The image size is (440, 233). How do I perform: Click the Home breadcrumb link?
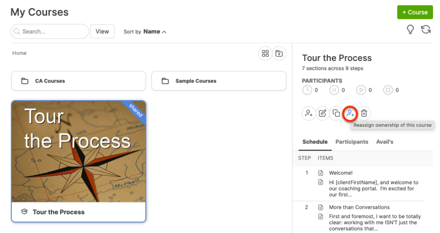[19, 53]
